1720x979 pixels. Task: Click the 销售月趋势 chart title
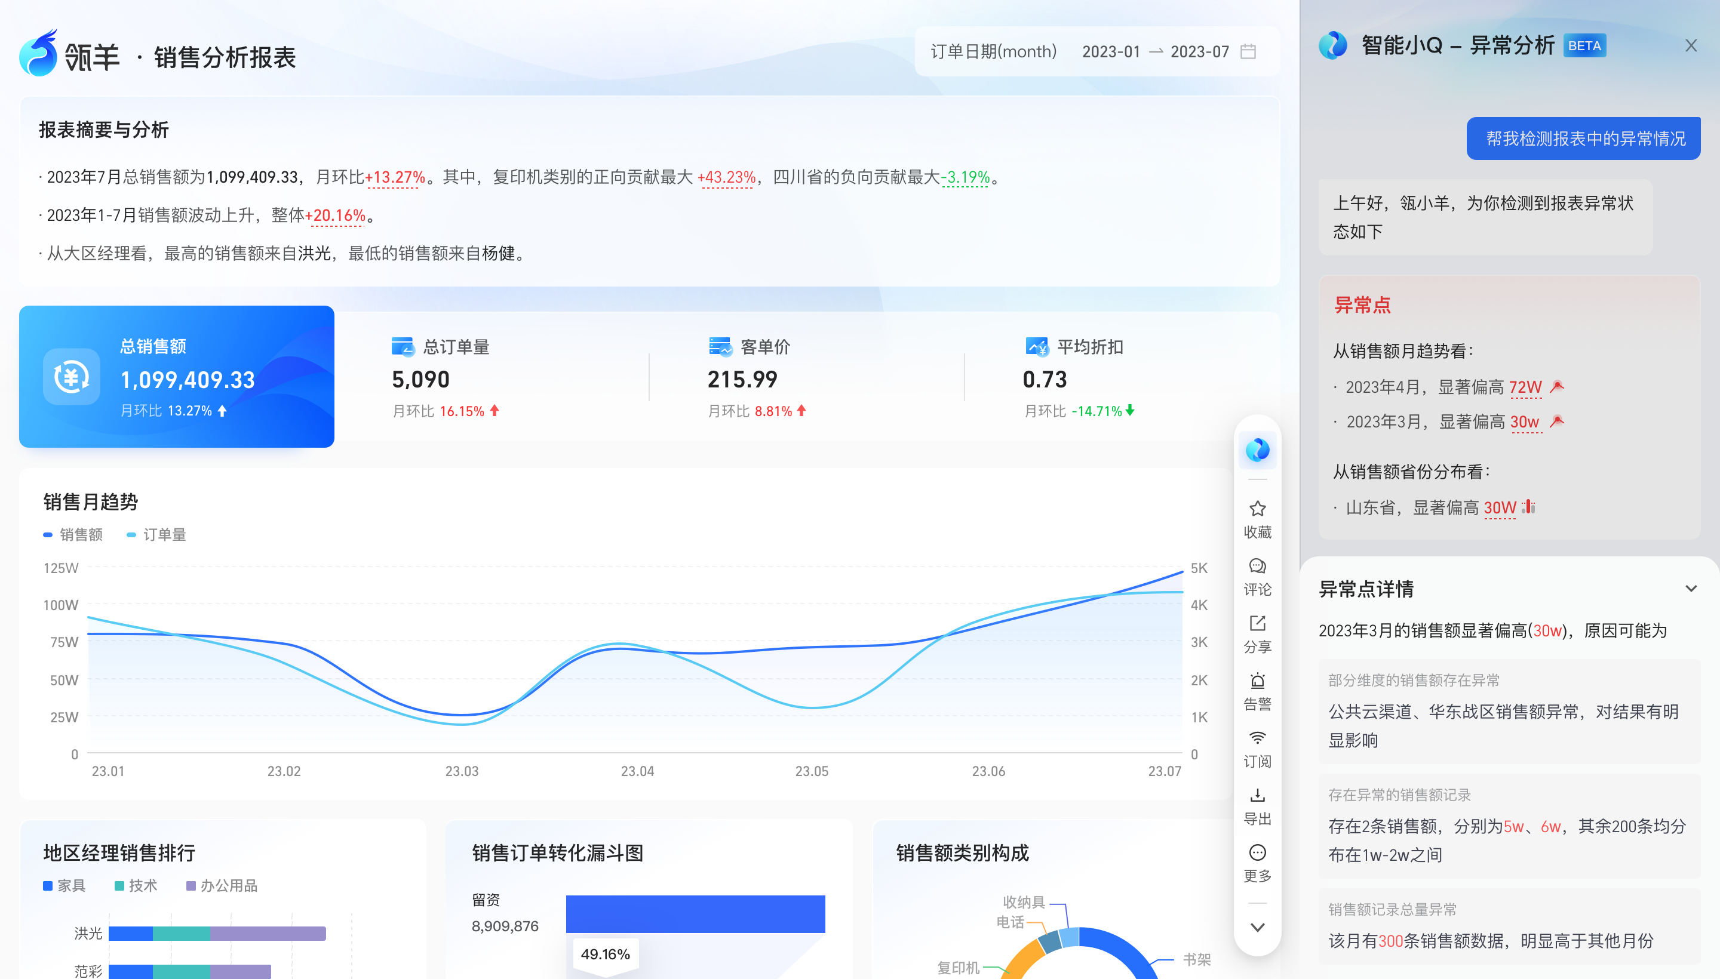click(x=91, y=501)
